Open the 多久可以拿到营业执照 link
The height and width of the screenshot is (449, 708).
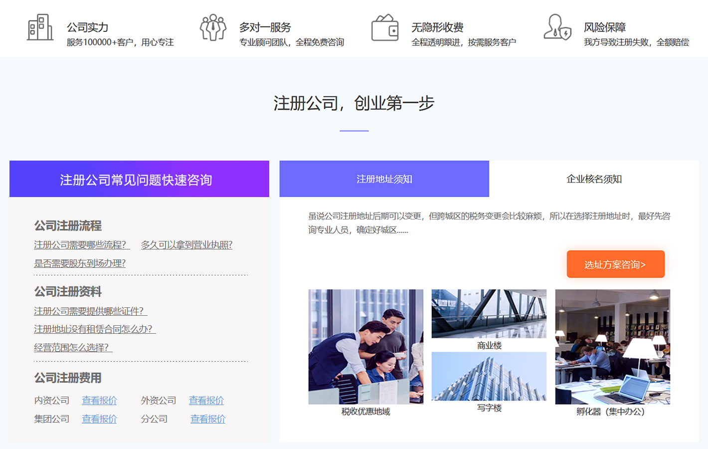pos(186,245)
